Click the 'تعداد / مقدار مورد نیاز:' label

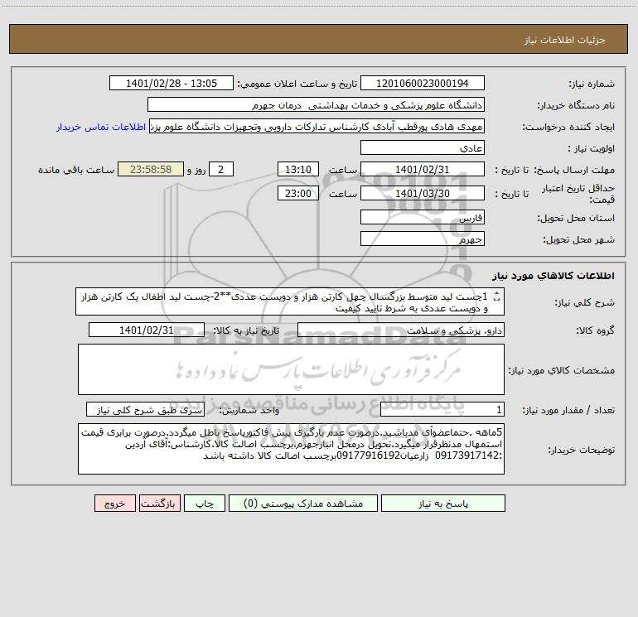click(x=568, y=411)
